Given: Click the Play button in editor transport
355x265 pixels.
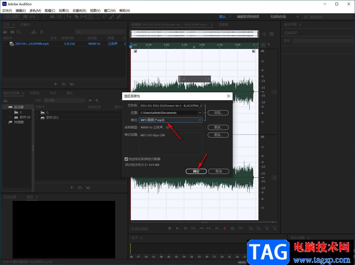Looking at the screenshot, I should point(177,228).
